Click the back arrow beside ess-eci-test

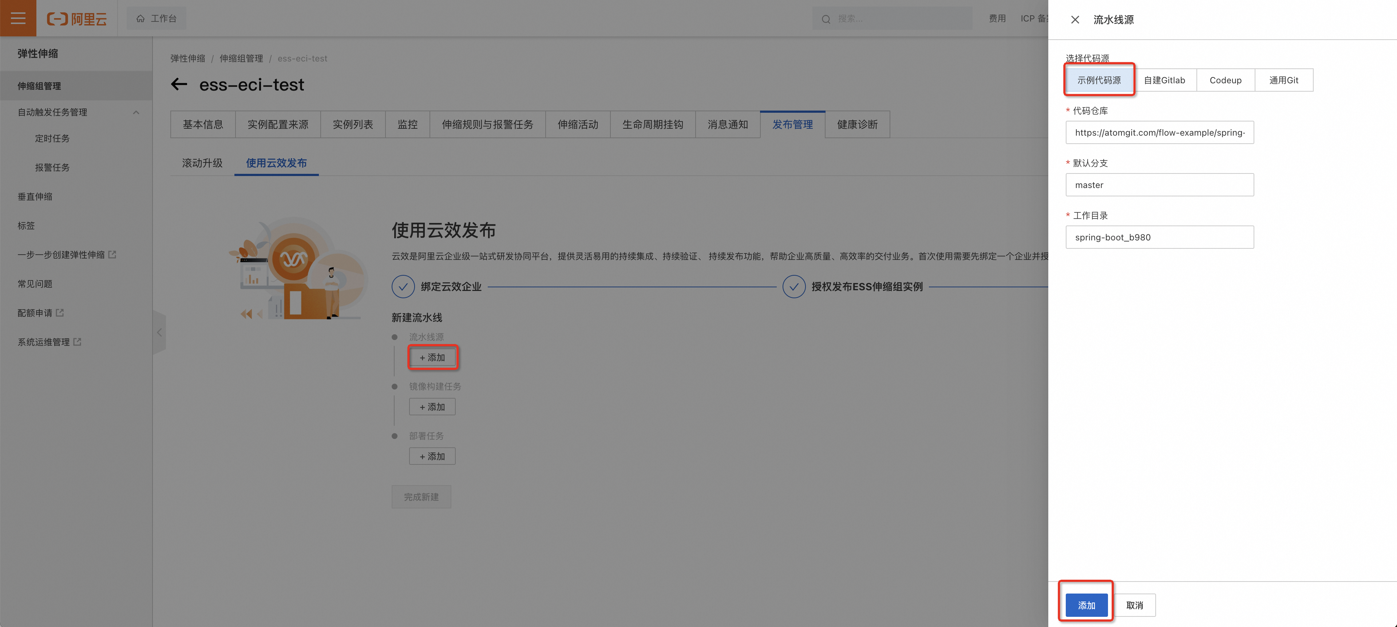pos(179,84)
